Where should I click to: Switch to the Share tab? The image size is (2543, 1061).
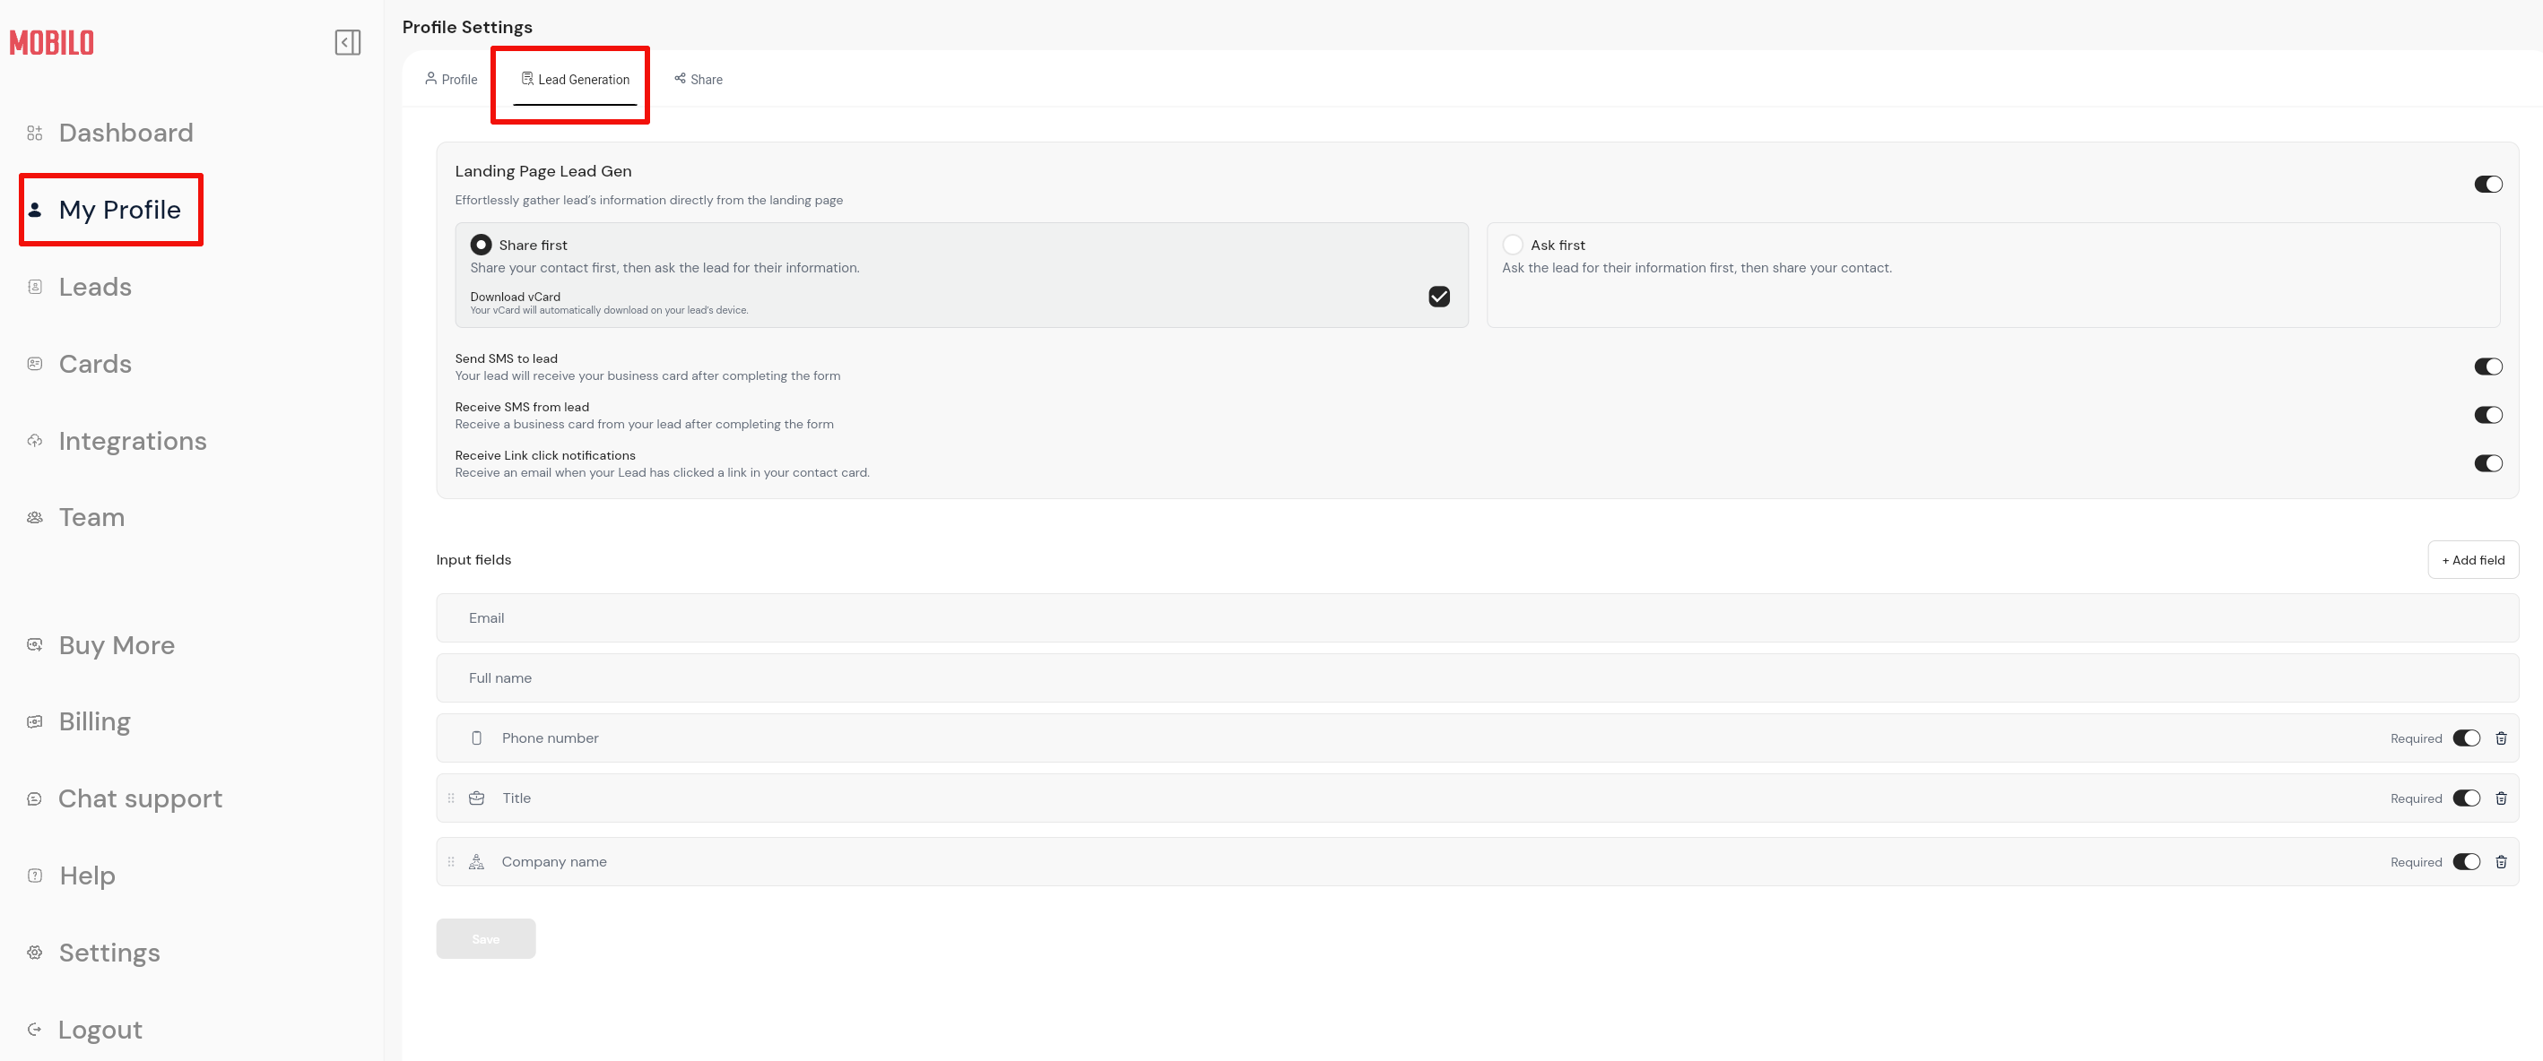click(698, 80)
